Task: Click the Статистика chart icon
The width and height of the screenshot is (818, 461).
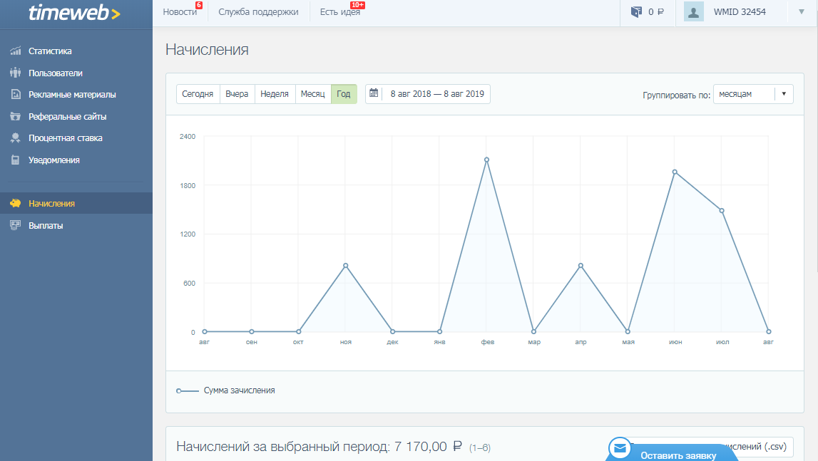Action: [x=16, y=51]
